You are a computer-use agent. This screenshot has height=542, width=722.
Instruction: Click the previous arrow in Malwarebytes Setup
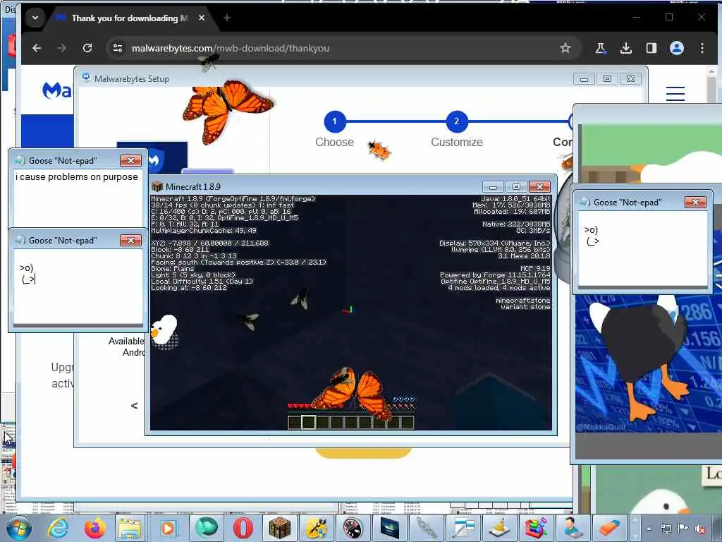[x=134, y=406]
